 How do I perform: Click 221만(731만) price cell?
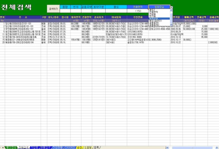99,37
